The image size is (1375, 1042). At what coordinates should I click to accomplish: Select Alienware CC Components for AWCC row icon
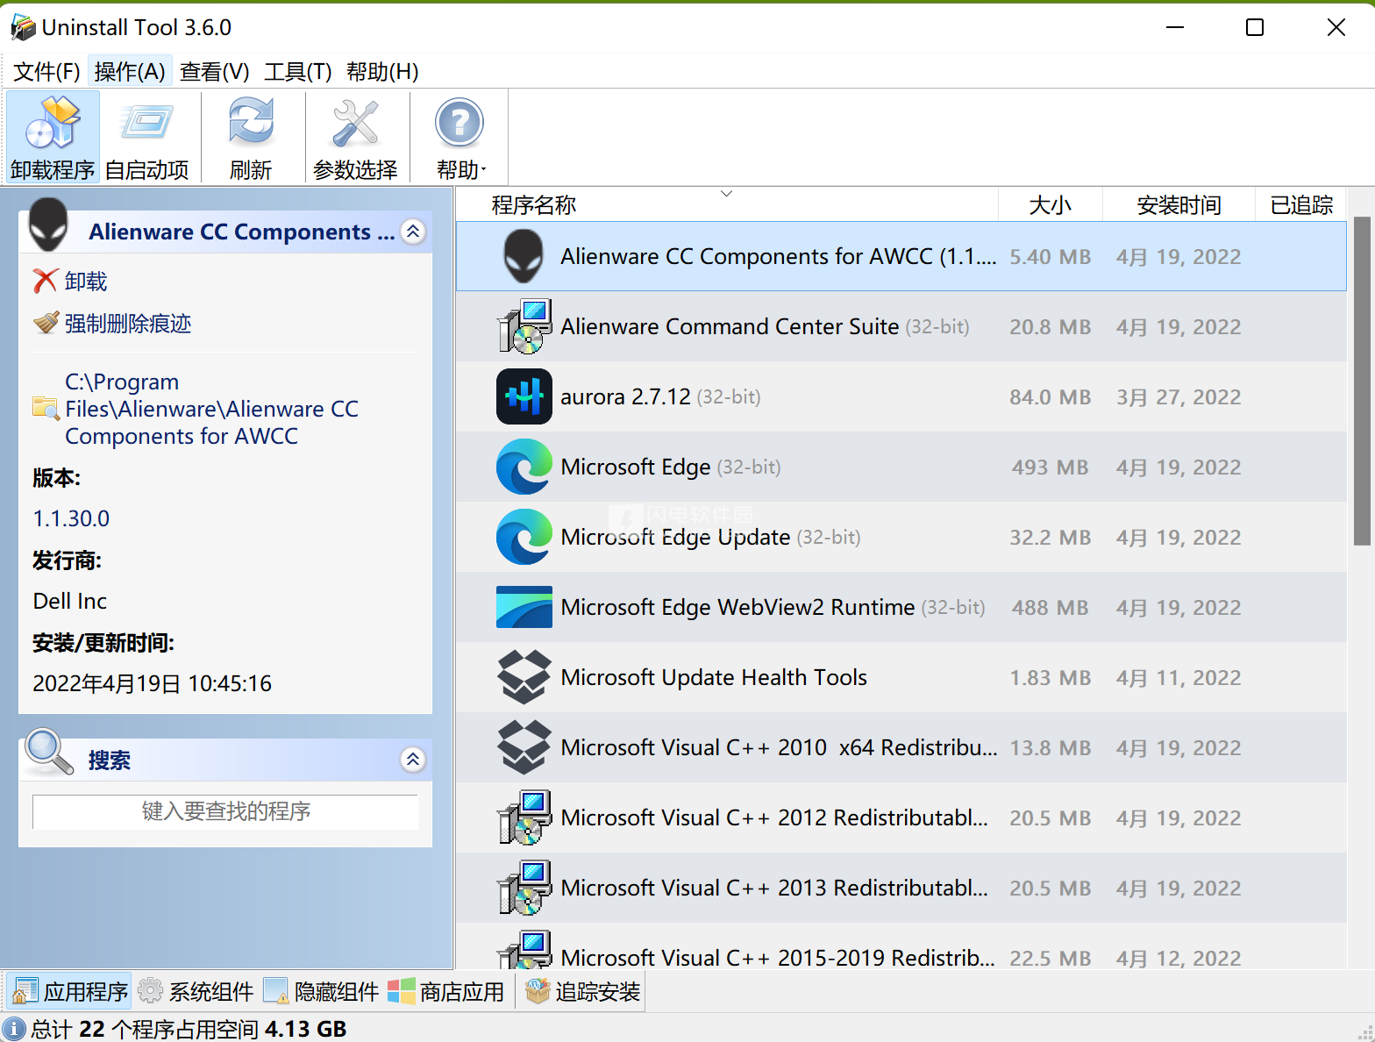[x=524, y=256]
